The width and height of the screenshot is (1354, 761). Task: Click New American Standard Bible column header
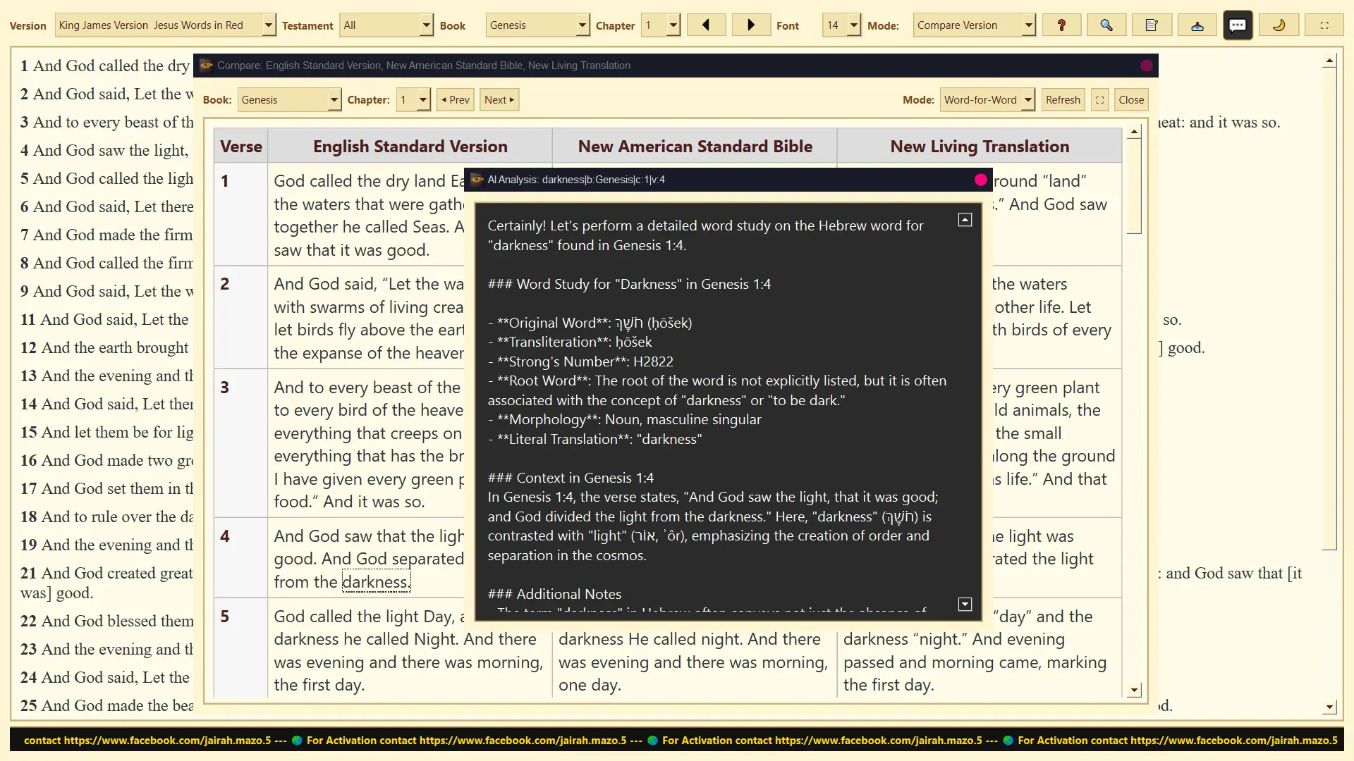click(695, 147)
